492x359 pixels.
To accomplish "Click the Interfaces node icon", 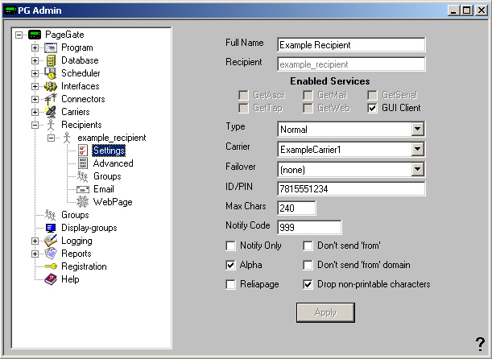I will click(x=51, y=86).
